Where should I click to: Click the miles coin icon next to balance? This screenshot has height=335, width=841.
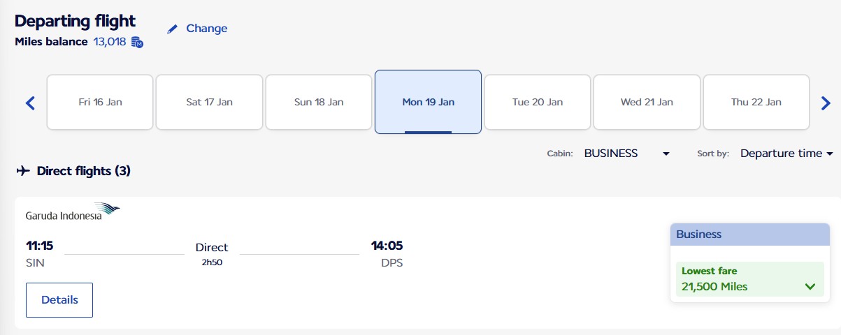pos(137,43)
